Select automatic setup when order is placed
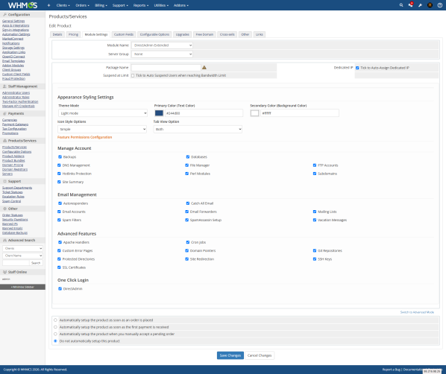 tap(55, 320)
